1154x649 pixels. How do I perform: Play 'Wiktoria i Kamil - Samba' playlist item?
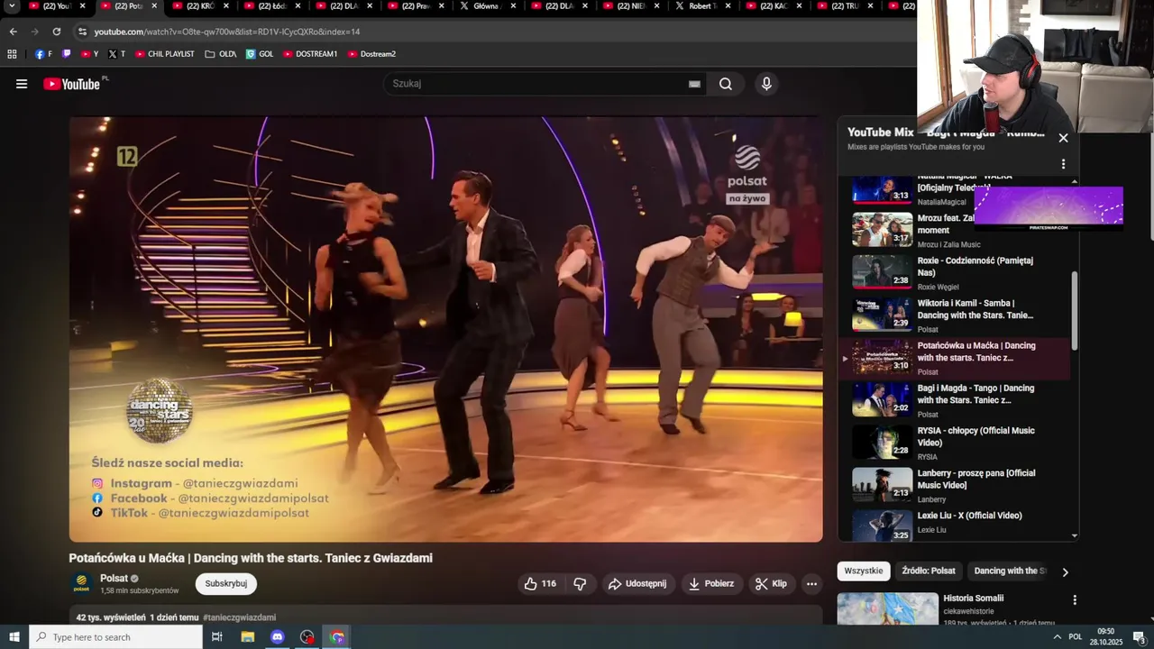[x=956, y=315]
